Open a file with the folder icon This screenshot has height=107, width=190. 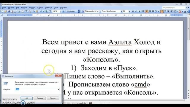pos(6,11)
